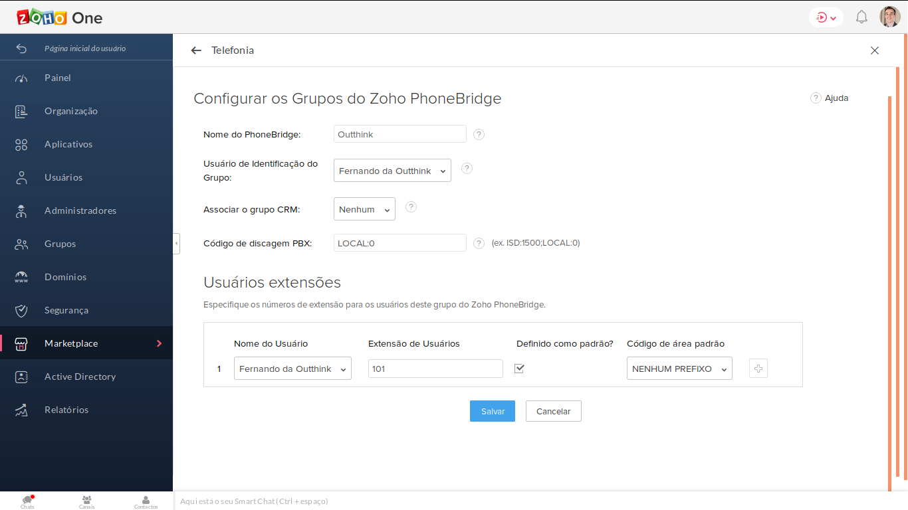Click the Active Directory icon
The height and width of the screenshot is (510, 908).
click(21, 377)
